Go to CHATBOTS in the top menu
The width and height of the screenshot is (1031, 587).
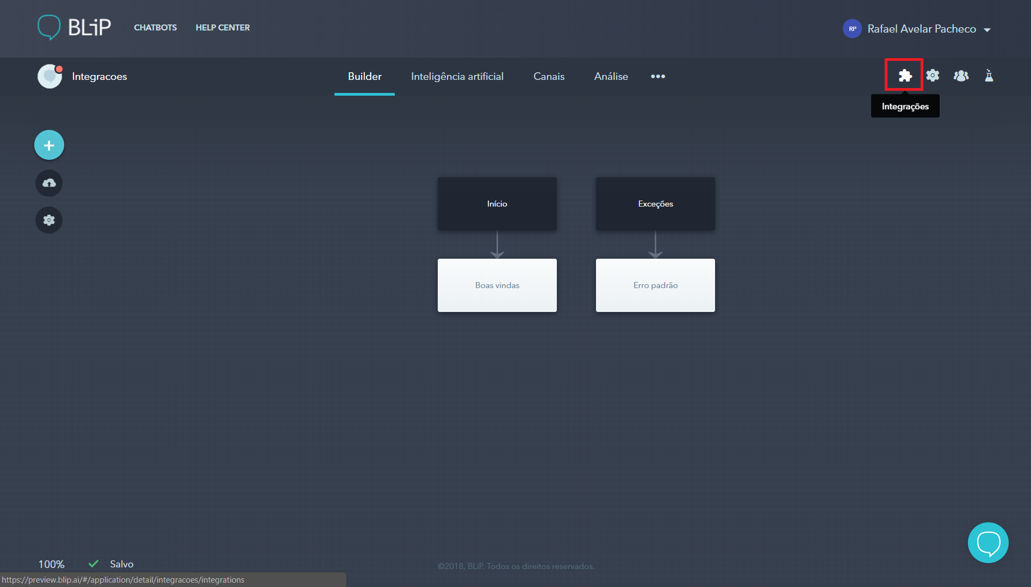155,27
